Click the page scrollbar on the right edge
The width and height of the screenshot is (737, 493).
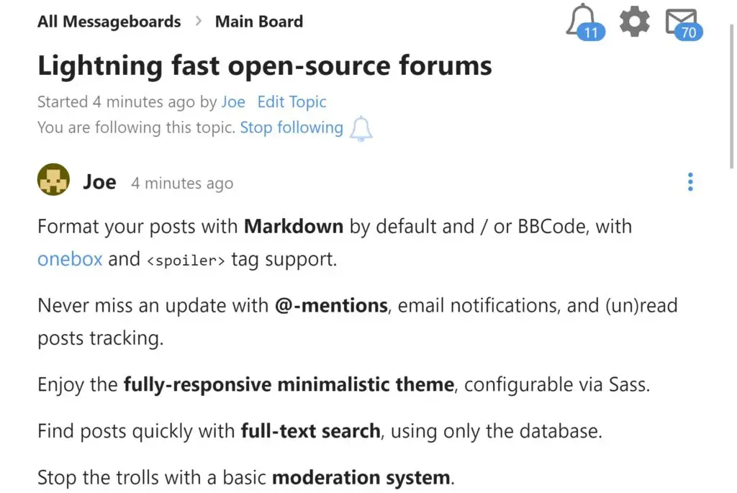tap(731, 96)
